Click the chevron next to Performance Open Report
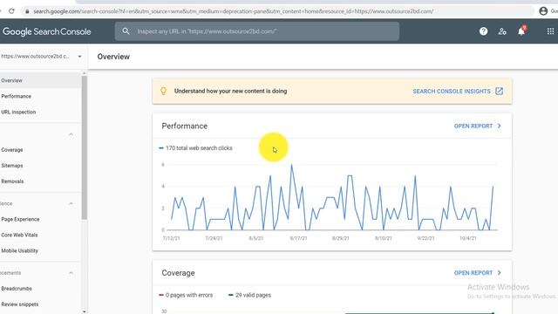Image resolution: width=558 pixels, height=314 pixels. click(x=500, y=126)
